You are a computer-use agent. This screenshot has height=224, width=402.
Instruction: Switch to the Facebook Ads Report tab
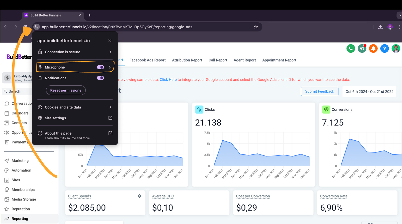[147, 60]
